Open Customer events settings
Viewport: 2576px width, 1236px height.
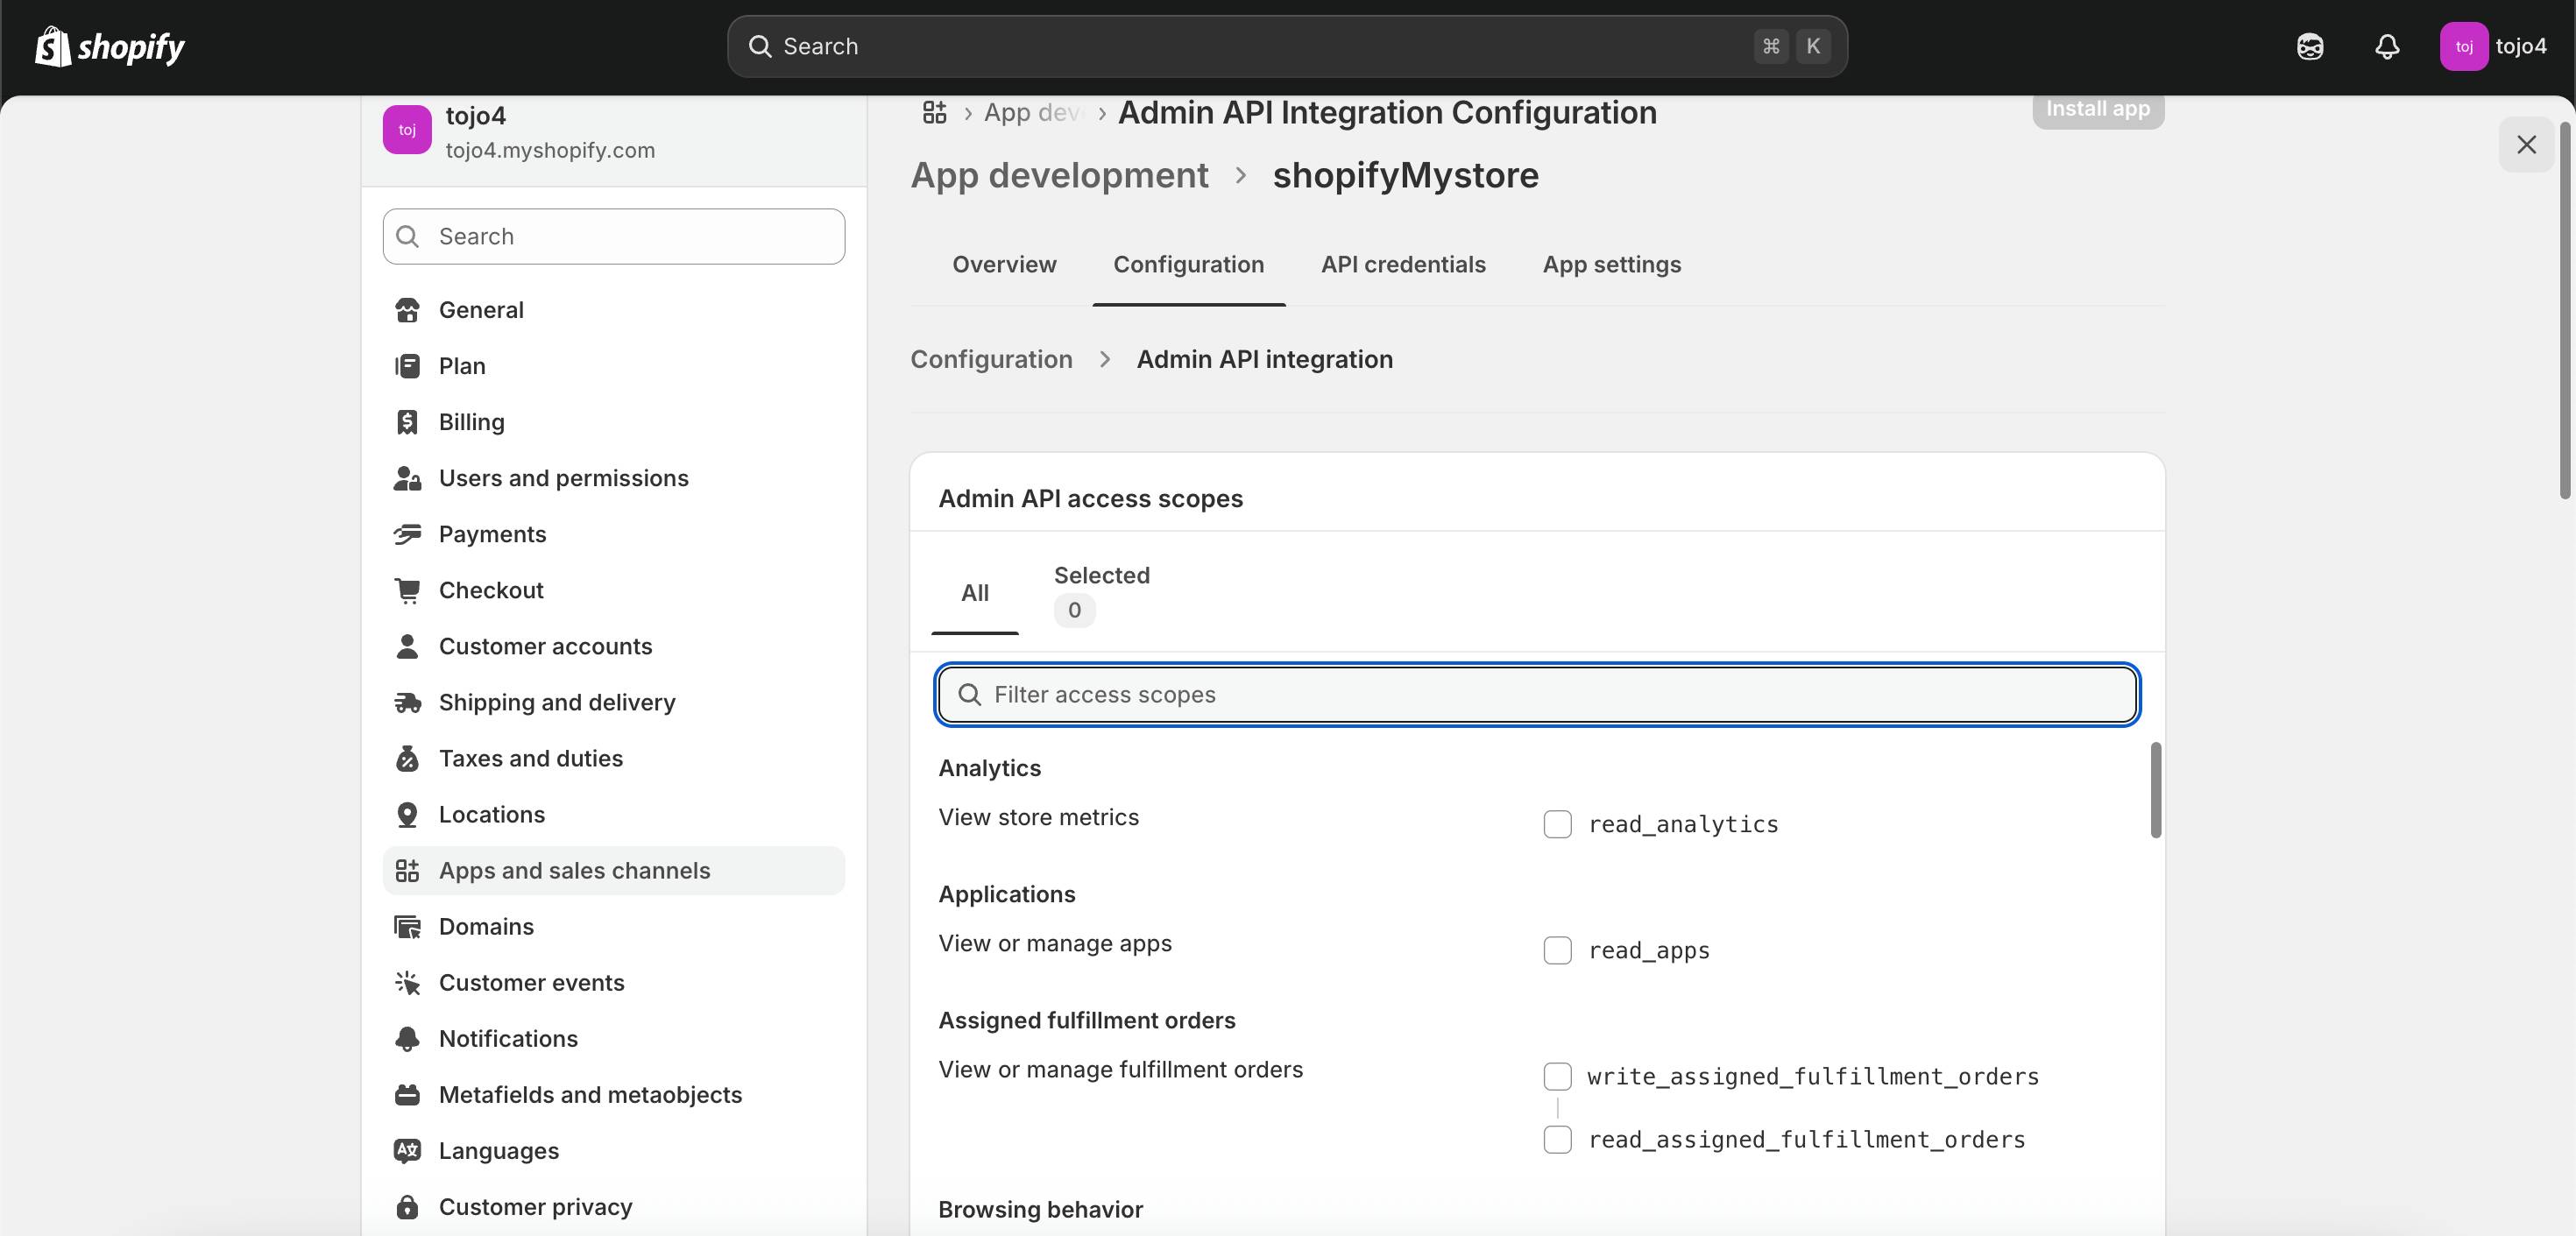pyautogui.click(x=531, y=982)
